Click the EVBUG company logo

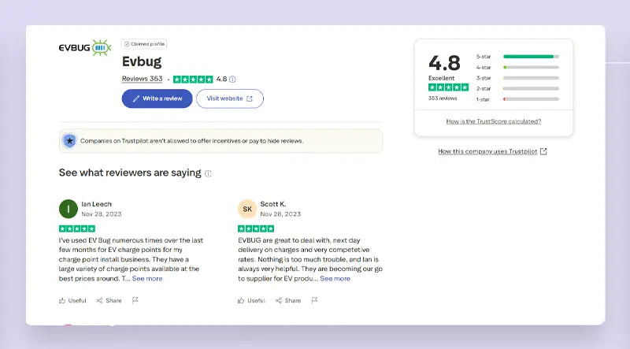[85, 48]
